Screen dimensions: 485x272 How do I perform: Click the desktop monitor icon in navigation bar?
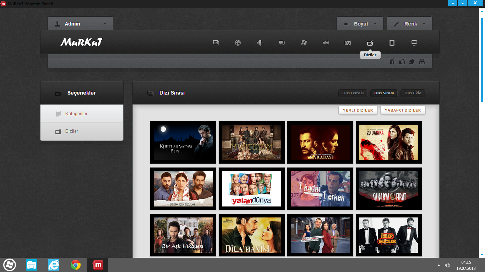tap(414, 43)
